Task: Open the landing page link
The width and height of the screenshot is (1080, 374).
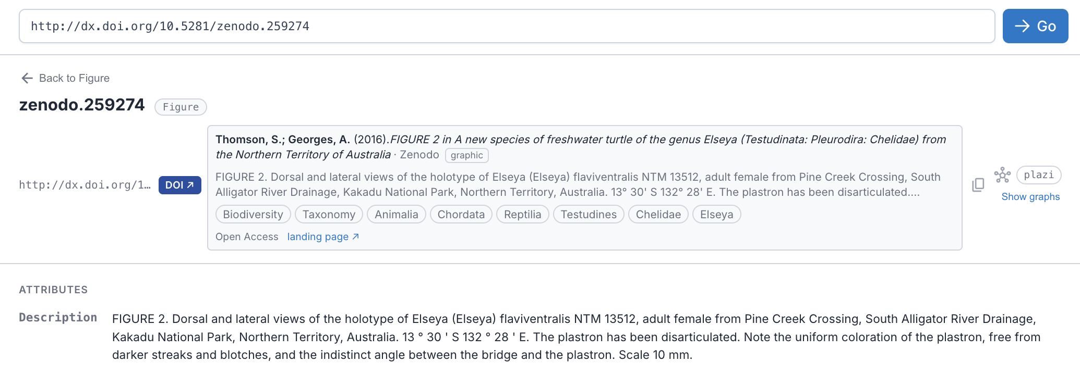Action: (323, 236)
